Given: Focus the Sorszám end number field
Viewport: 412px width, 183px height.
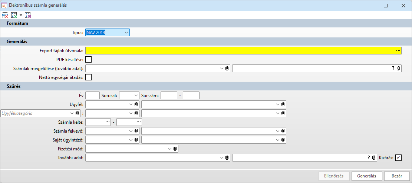Looking at the screenshot, I should pyautogui.click(x=191, y=95).
